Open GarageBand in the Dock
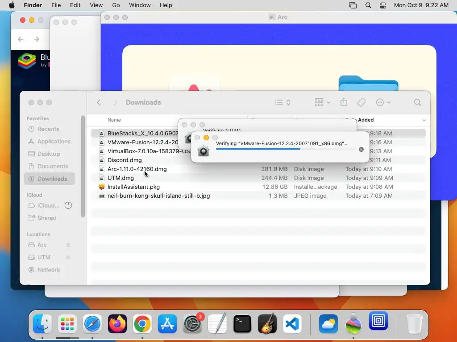Screen dimensions: 457x342 [x=267, y=324]
